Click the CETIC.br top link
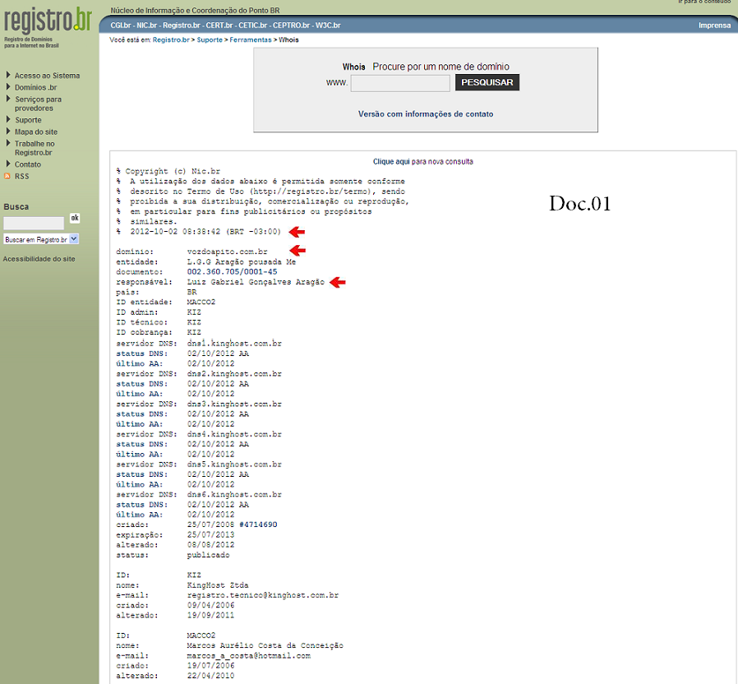Viewport: 738px width, 684px height. [x=253, y=25]
